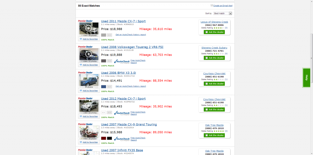
Task: Open Lexus of Stevens Creek dealer page
Action: 214,22
